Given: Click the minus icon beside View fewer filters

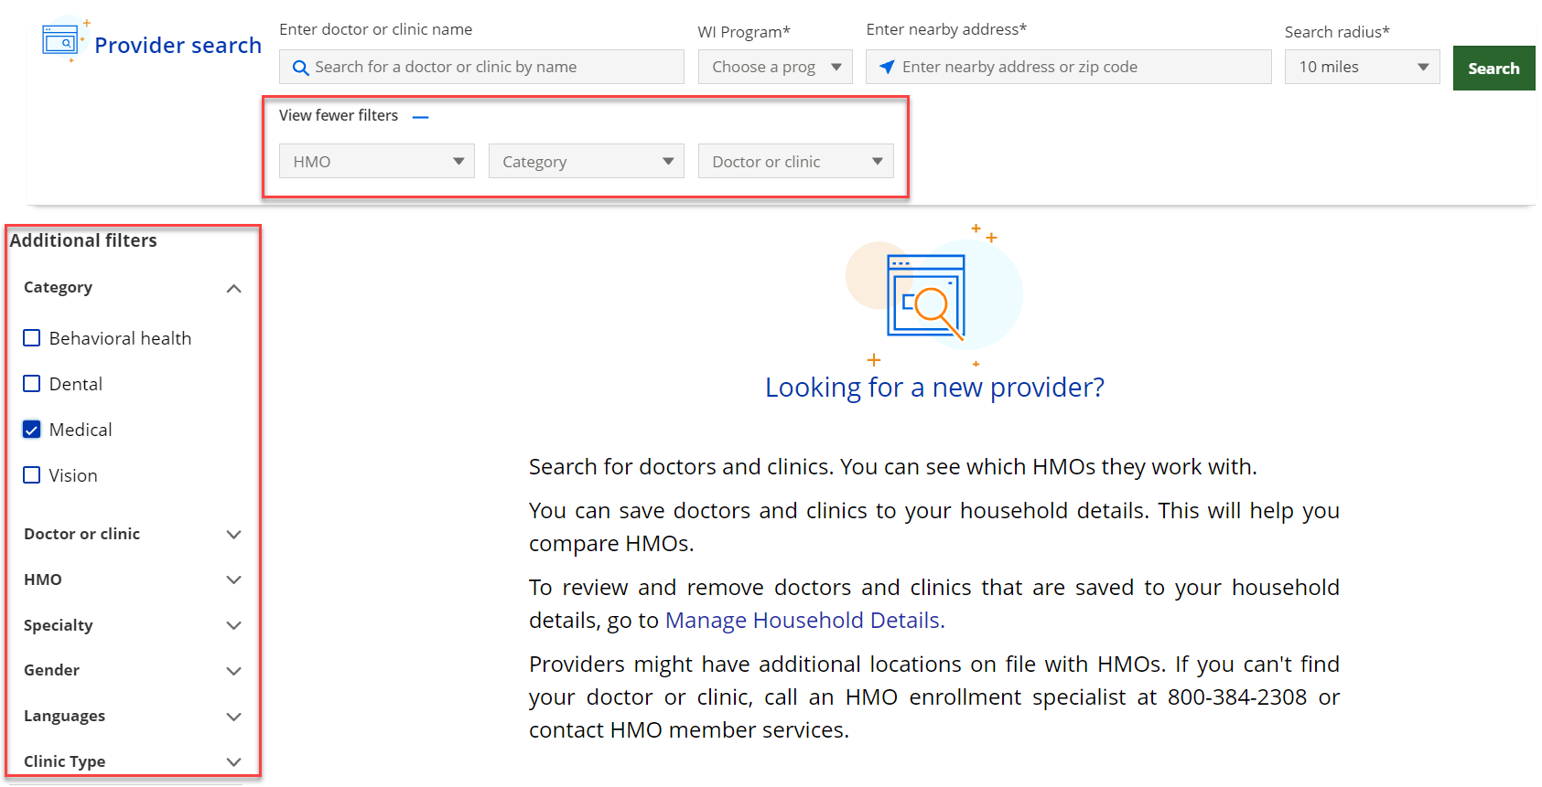Looking at the screenshot, I should point(420,117).
